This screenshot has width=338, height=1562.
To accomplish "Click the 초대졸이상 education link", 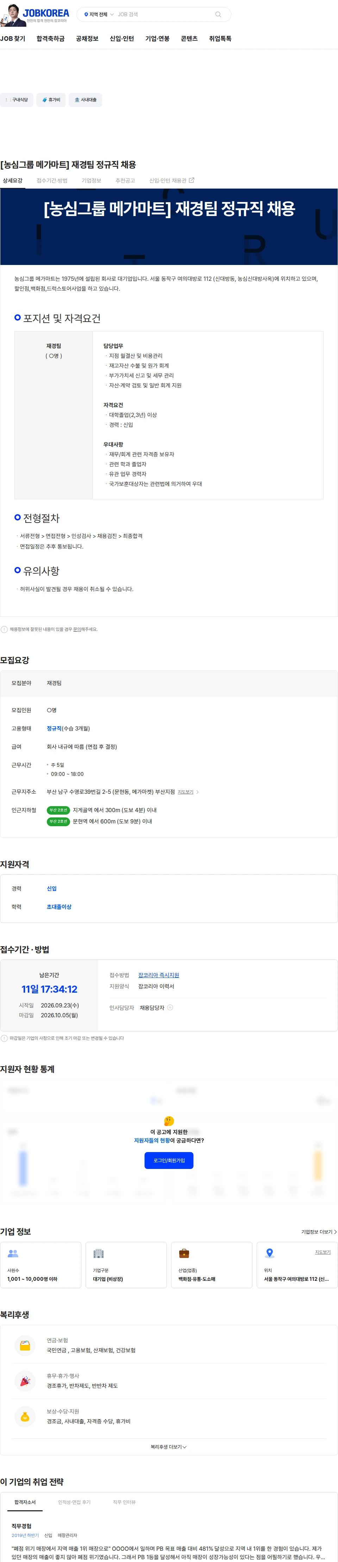I will click(x=59, y=906).
